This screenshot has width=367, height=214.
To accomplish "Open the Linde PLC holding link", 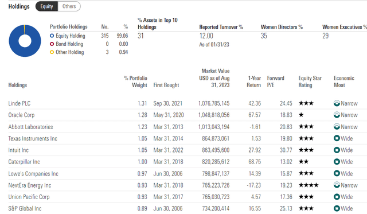I will click(19, 103).
